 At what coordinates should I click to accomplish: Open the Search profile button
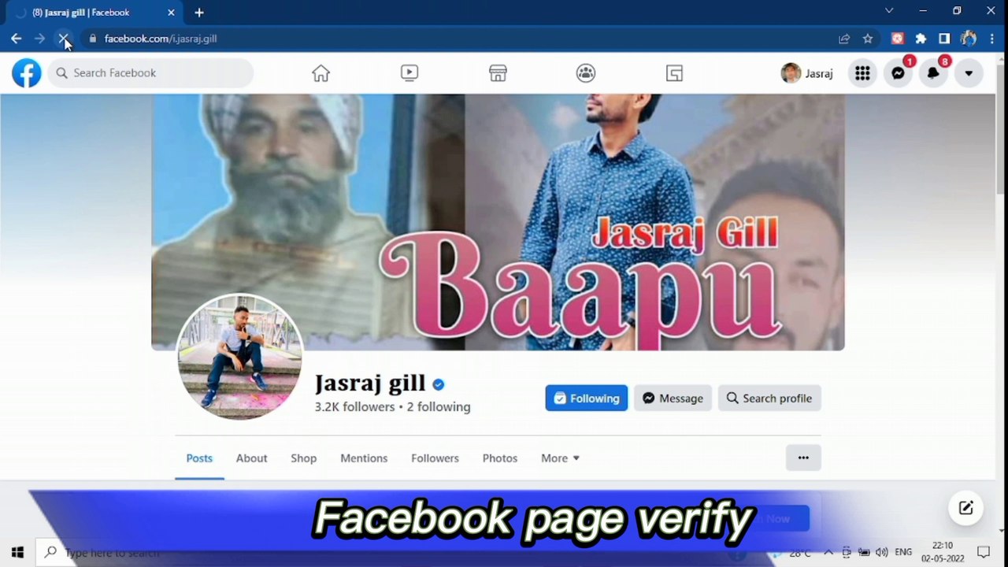[x=769, y=398]
